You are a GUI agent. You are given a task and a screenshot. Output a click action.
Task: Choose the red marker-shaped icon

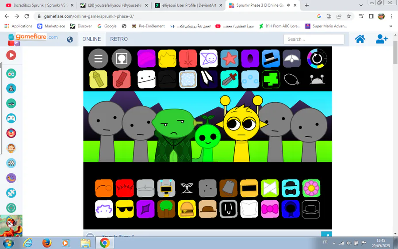pyautogui.click(x=122, y=80)
